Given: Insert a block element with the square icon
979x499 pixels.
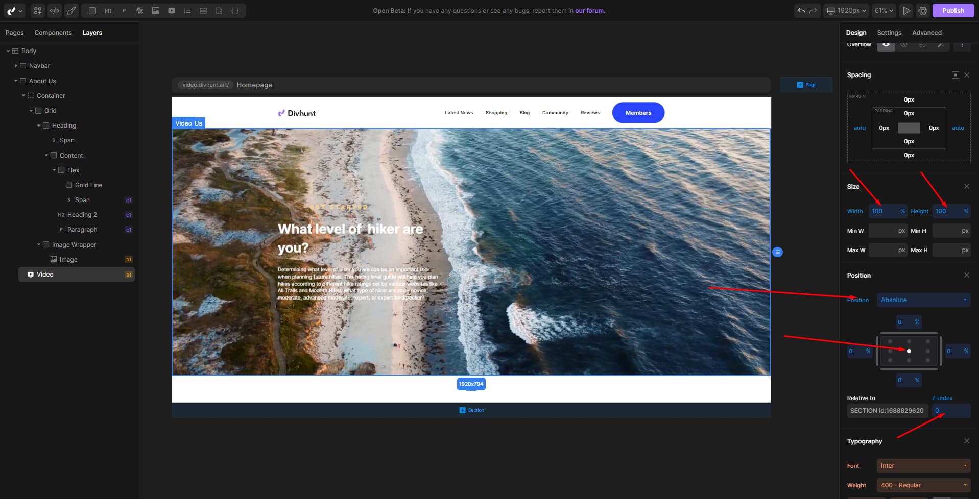Looking at the screenshot, I should pos(92,10).
